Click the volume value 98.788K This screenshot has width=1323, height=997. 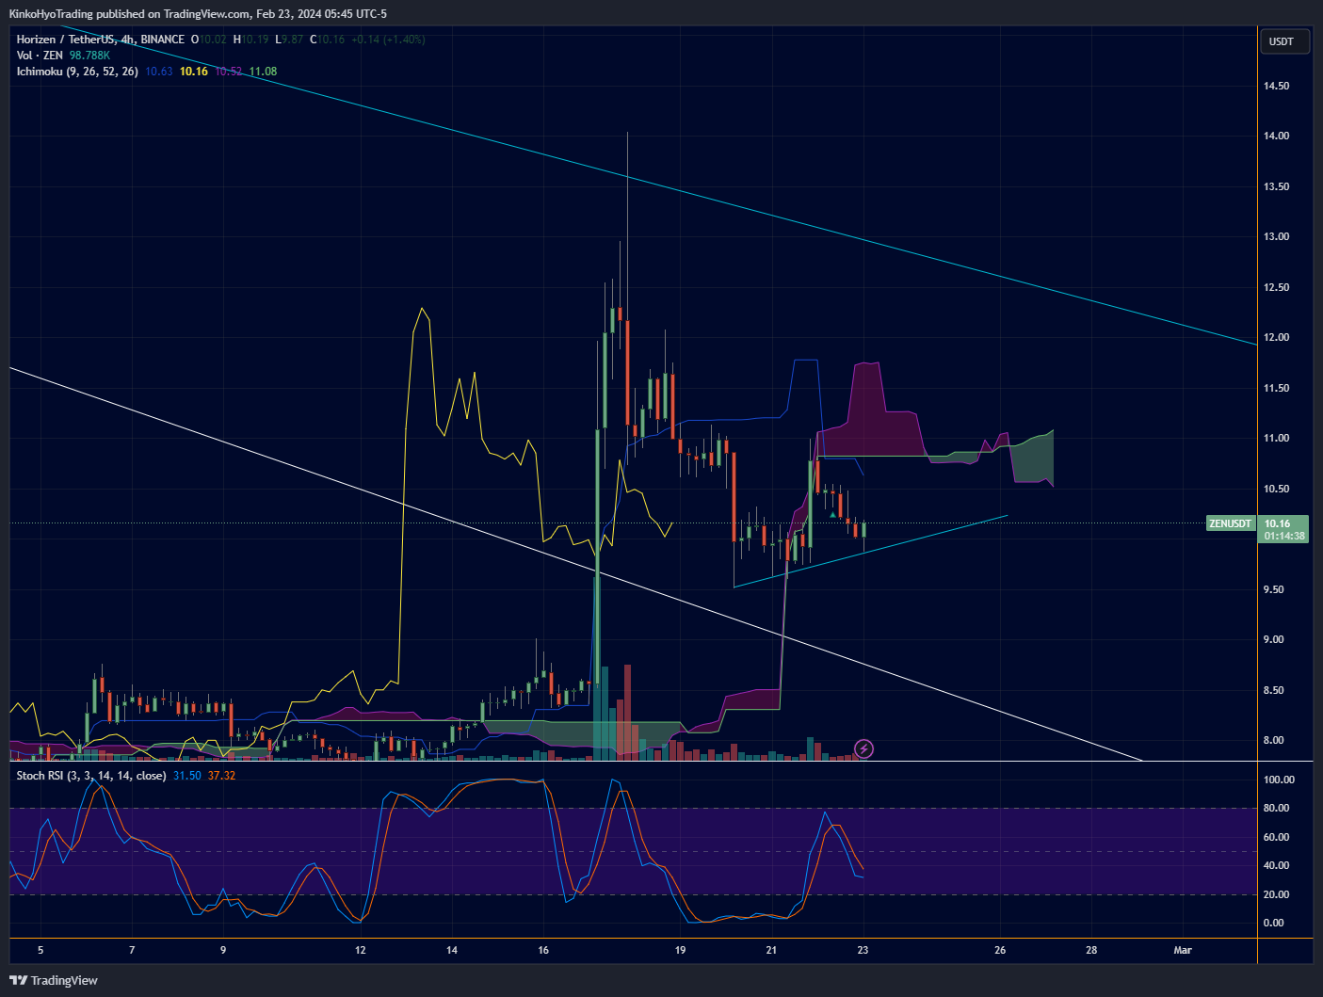(89, 56)
